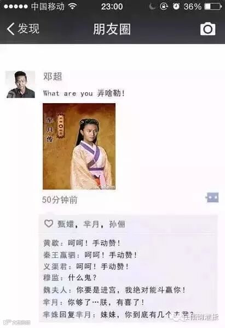Open 孙俪 in the likes list
Screen dimensions: 225x328
click(117, 224)
